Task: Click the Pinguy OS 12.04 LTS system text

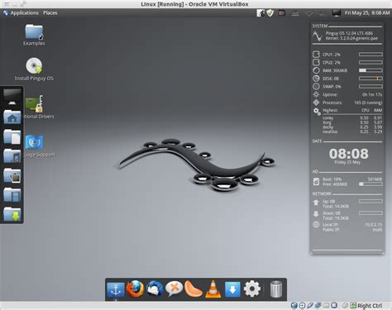Action: (x=349, y=33)
